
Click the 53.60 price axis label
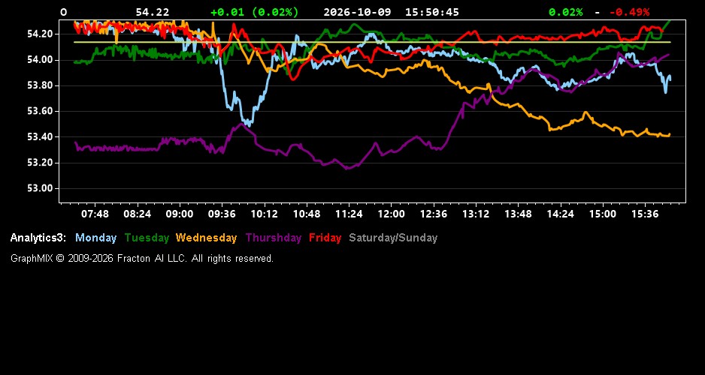[40, 111]
